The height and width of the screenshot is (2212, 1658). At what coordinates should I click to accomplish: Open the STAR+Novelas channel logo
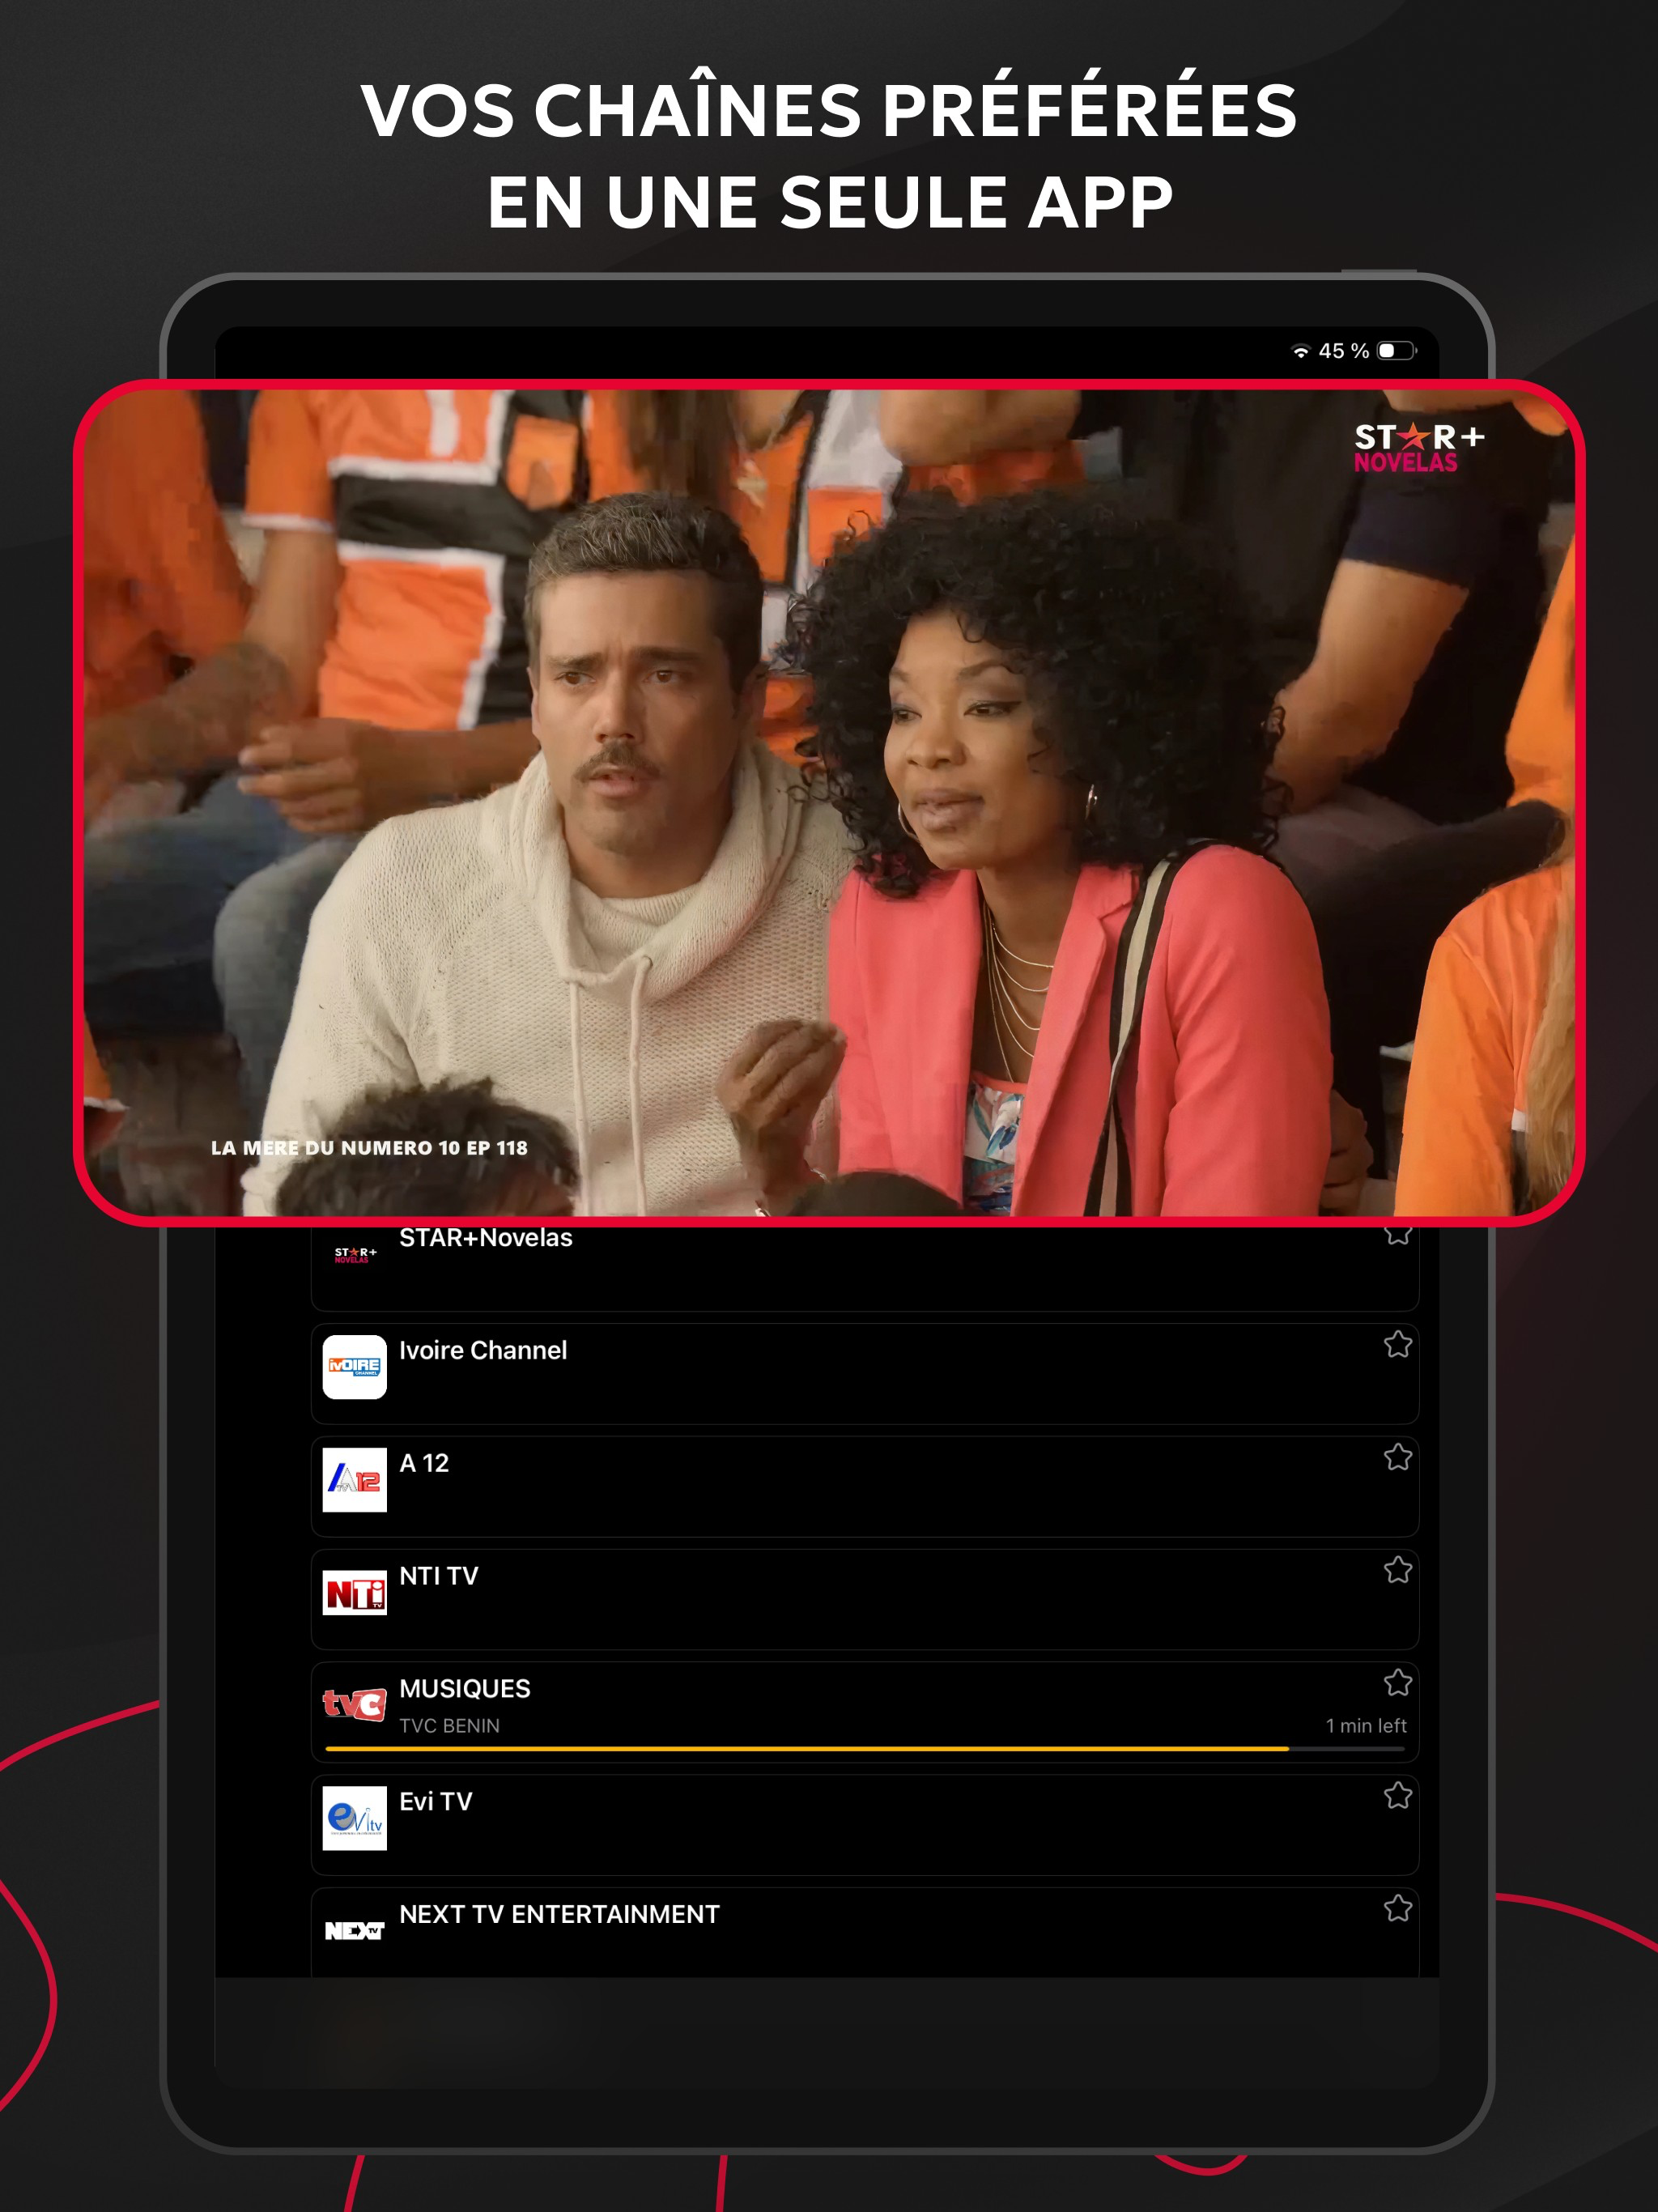(355, 1255)
